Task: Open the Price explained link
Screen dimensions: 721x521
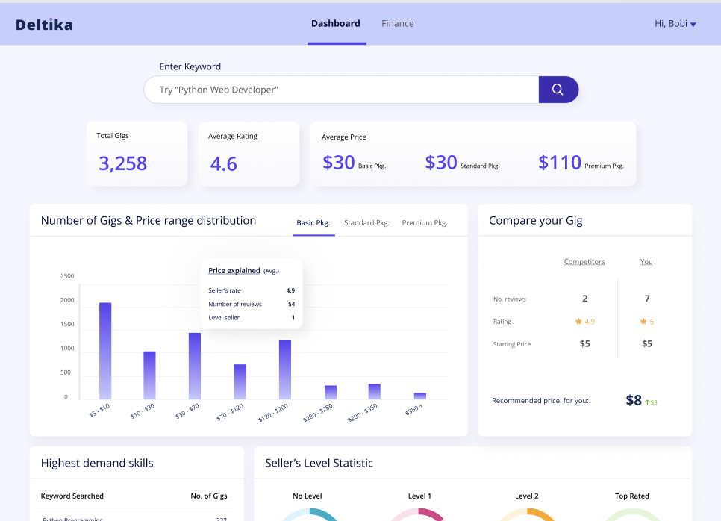Action: [x=234, y=270]
